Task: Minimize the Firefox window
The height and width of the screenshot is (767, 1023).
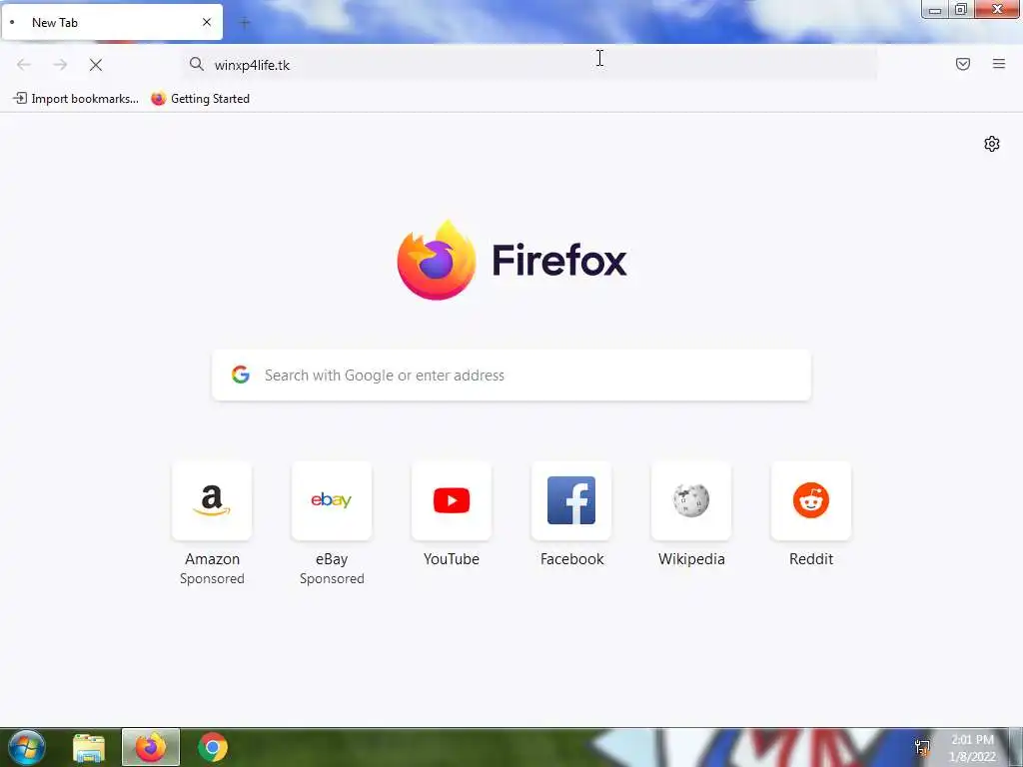Action: [x=935, y=10]
